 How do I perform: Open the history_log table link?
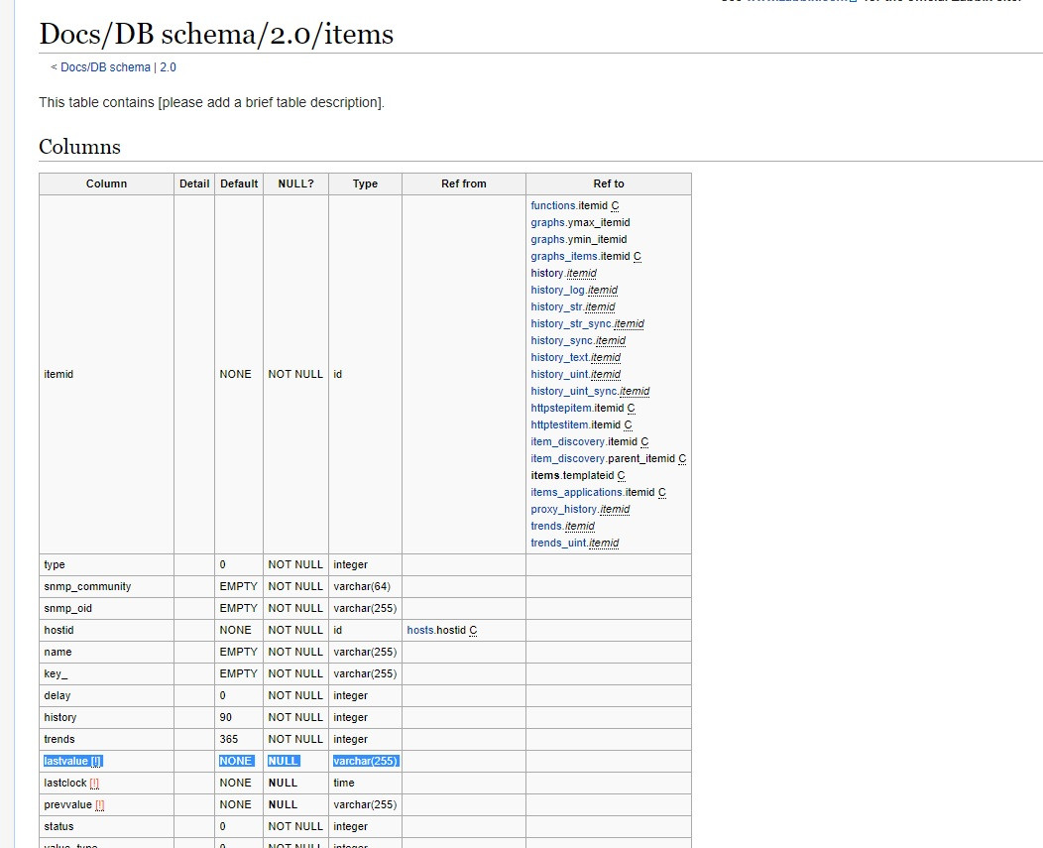(x=557, y=290)
